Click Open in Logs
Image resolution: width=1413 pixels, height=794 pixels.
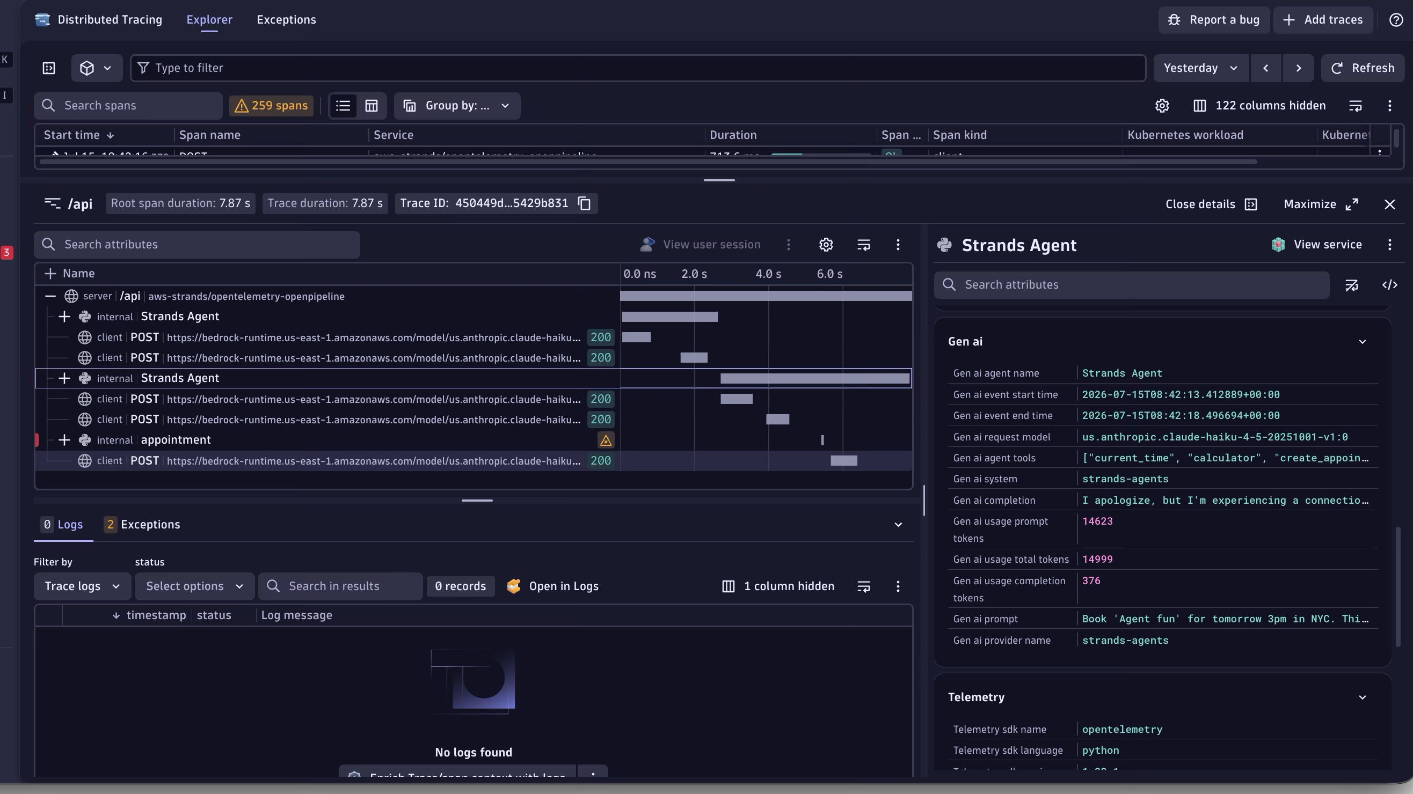pos(552,586)
